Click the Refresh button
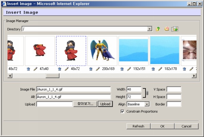The image size is (204, 137). coord(138,126)
